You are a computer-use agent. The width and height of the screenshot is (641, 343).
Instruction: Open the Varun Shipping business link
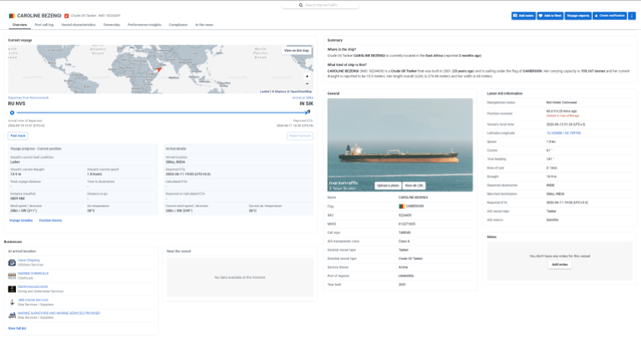point(28,260)
